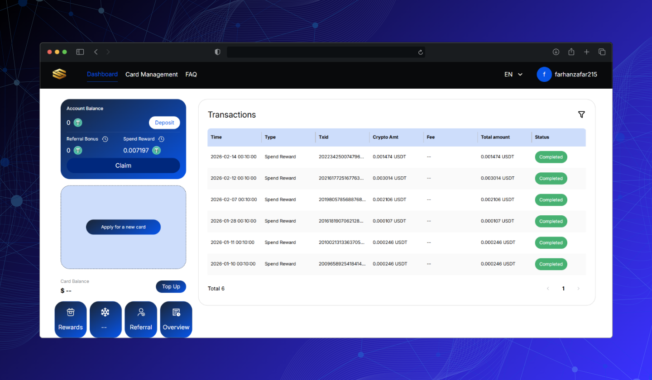The image size is (652, 380).
Task: Expand the EN language dropdown
Action: click(513, 75)
